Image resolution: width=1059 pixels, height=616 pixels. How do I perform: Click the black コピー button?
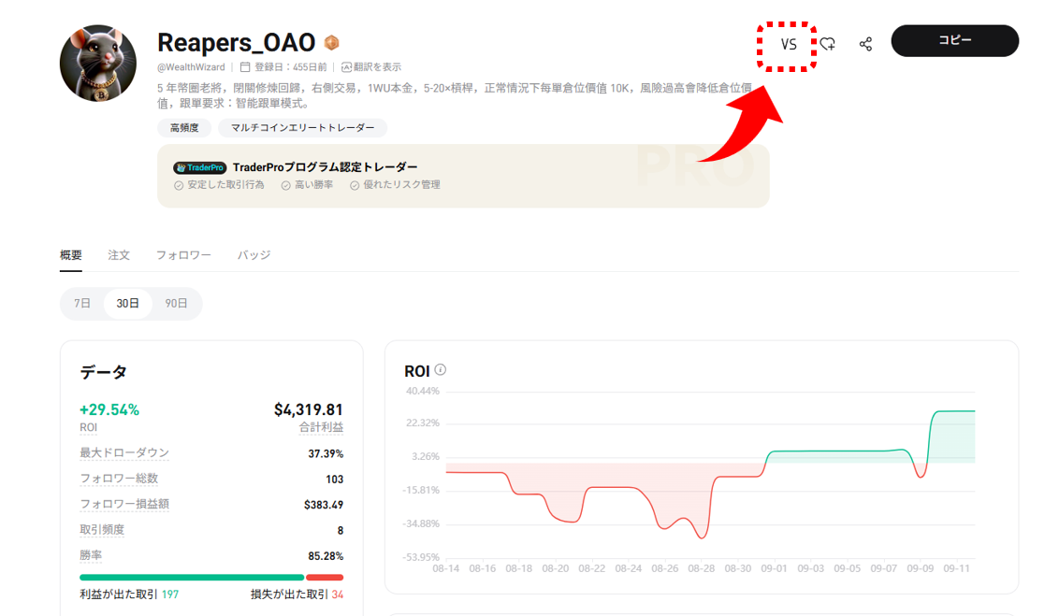(x=954, y=41)
